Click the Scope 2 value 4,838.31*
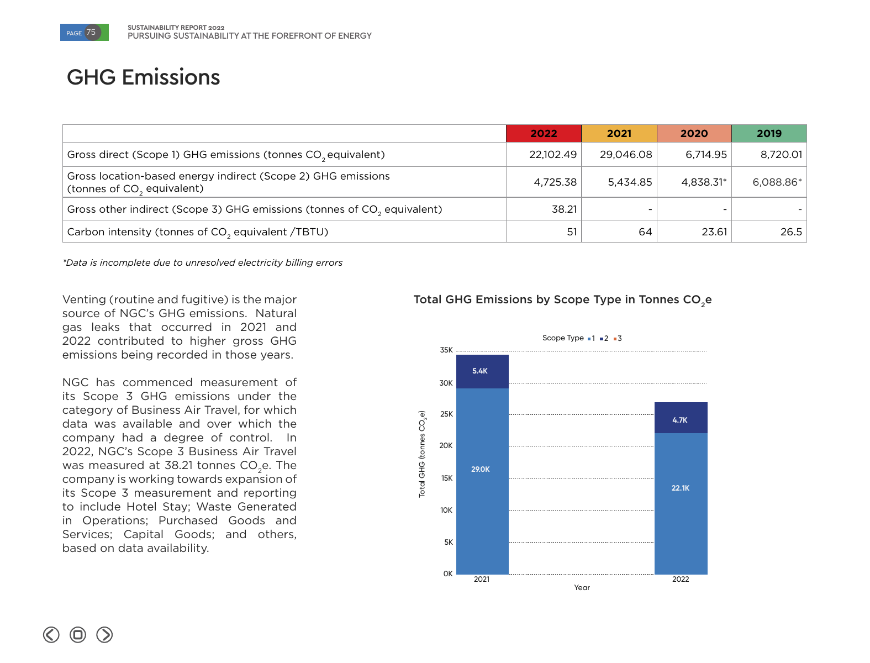 point(704,182)
